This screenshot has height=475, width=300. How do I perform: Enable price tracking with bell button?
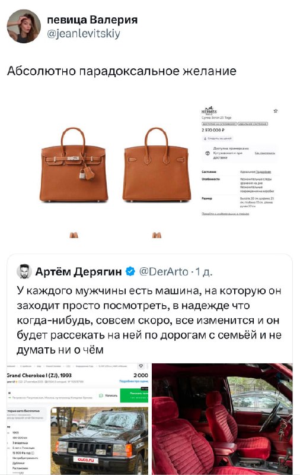(218, 138)
